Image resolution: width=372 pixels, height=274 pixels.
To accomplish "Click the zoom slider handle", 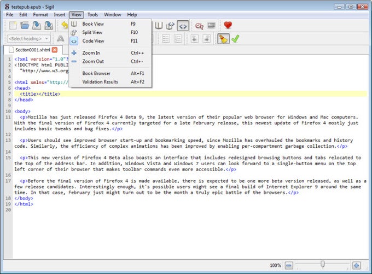I will [x=322, y=264].
